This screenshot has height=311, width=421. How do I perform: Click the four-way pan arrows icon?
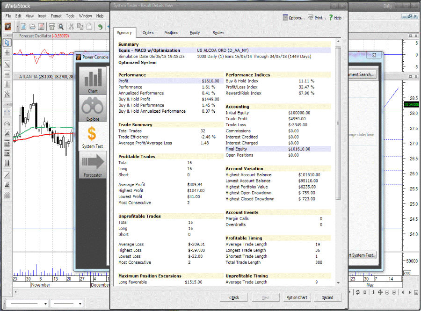380,292
